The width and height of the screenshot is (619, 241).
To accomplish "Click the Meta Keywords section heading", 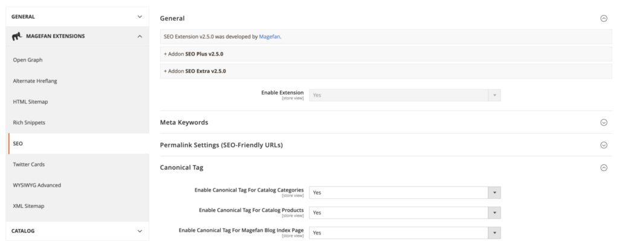I will click(184, 122).
